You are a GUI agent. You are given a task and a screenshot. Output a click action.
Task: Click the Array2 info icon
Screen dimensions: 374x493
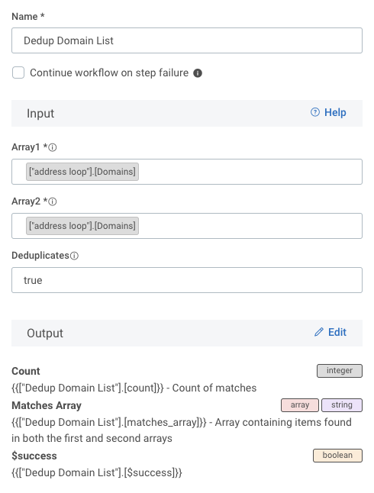[x=53, y=201]
